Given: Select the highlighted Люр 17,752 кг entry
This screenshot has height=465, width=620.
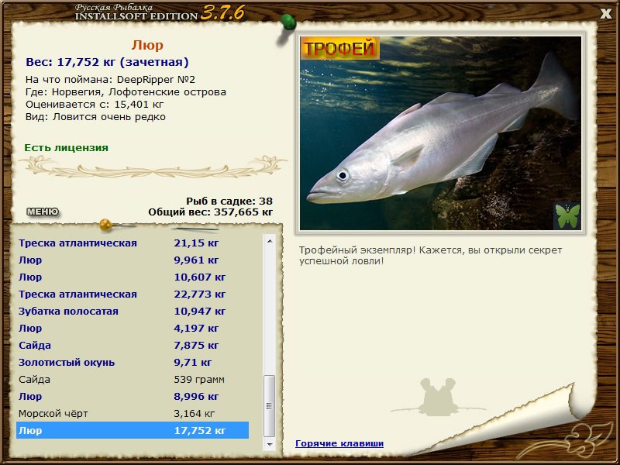Looking at the screenshot, I should click(x=133, y=430).
